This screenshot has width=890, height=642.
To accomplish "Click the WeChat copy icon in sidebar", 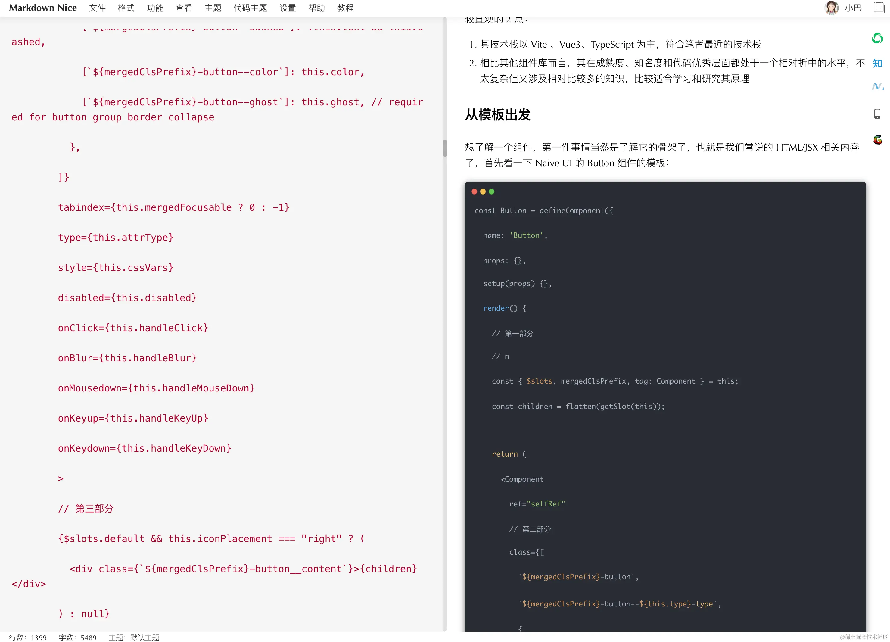I will [877, 39].
